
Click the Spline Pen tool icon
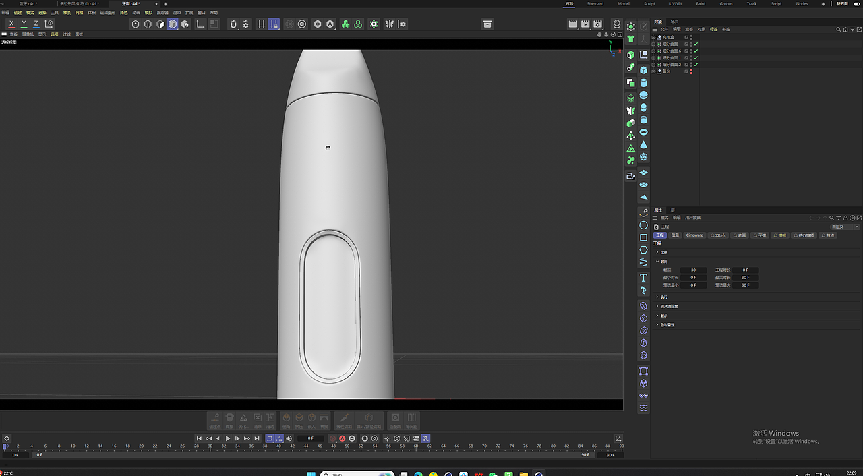[643, 212]
